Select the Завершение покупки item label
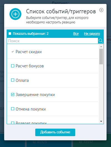 [x=35, y=95]
